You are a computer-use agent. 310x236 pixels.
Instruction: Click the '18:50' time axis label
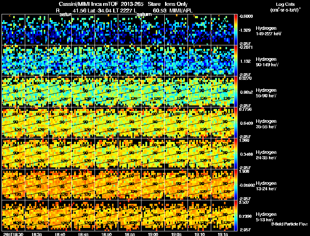[x=106, y=234]
